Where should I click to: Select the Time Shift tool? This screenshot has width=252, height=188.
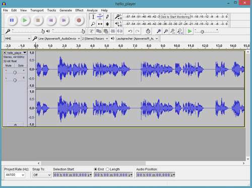[x=100, y=24]
